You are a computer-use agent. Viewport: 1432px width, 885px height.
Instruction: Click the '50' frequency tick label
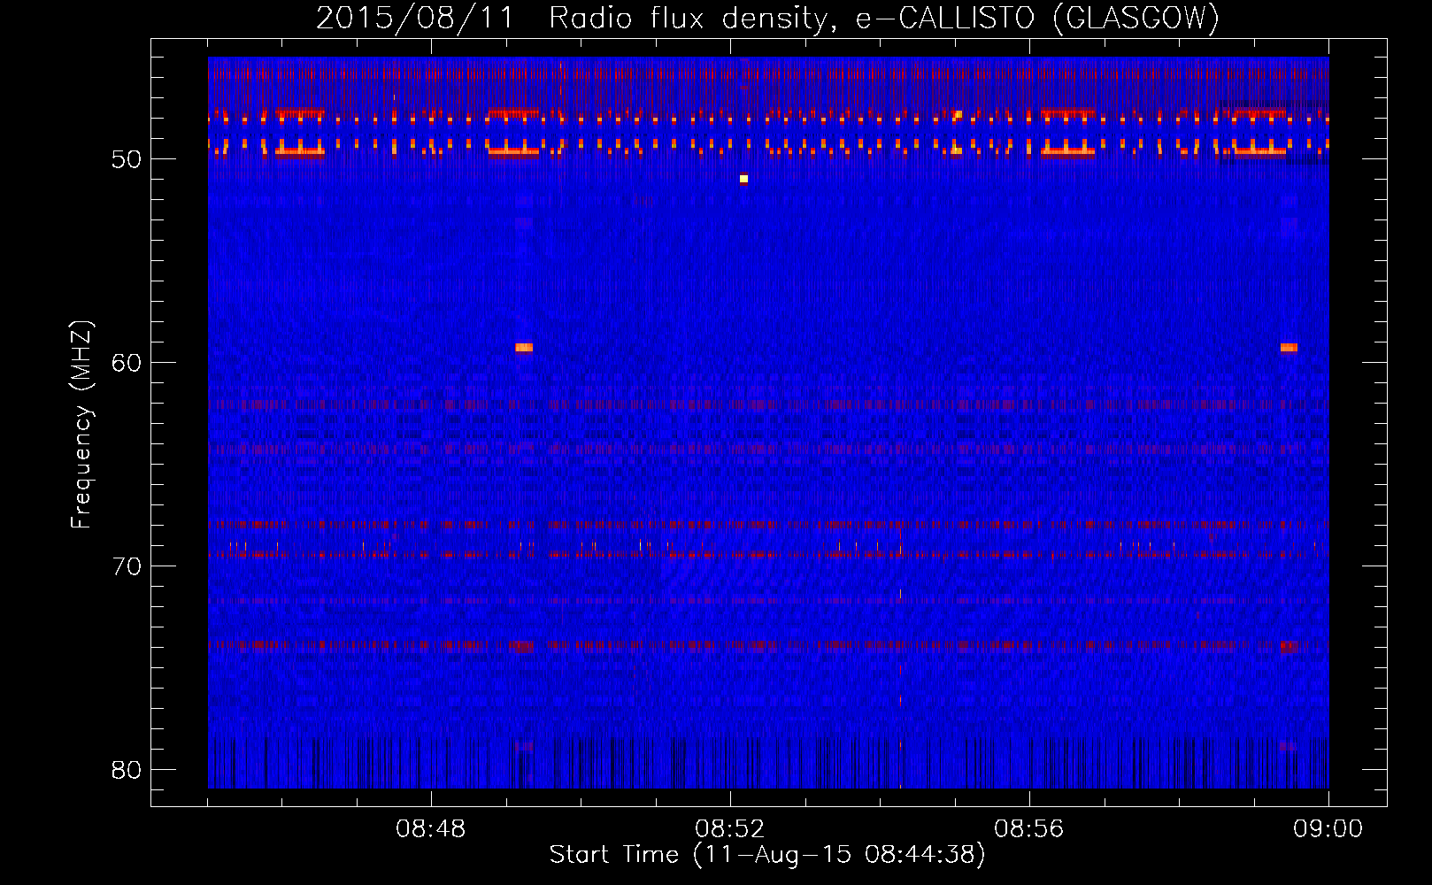(x=127, y=159)
